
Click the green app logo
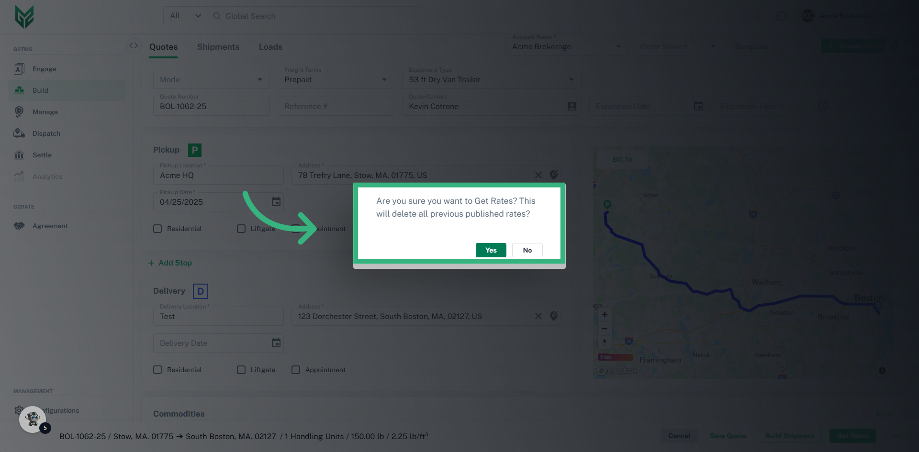tap(24, 17)
